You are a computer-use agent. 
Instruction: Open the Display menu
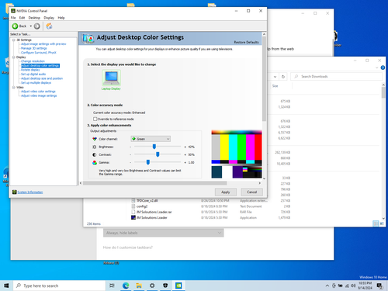49,18
